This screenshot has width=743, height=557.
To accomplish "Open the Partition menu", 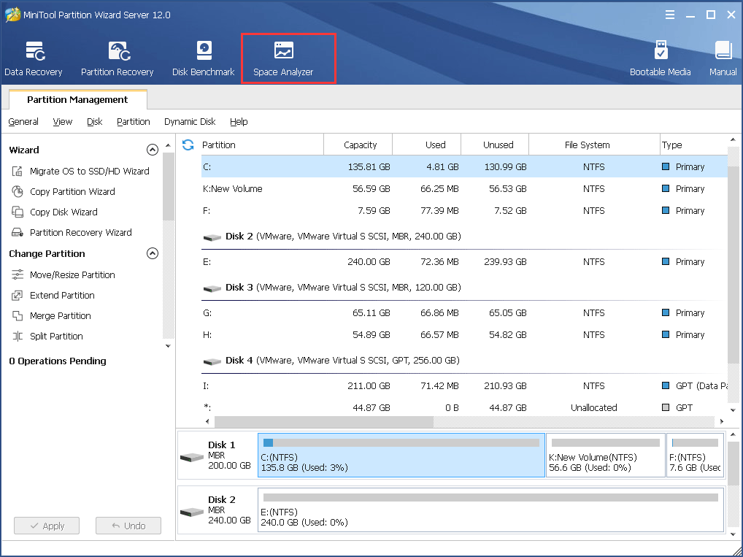I will tap(133, 122).
